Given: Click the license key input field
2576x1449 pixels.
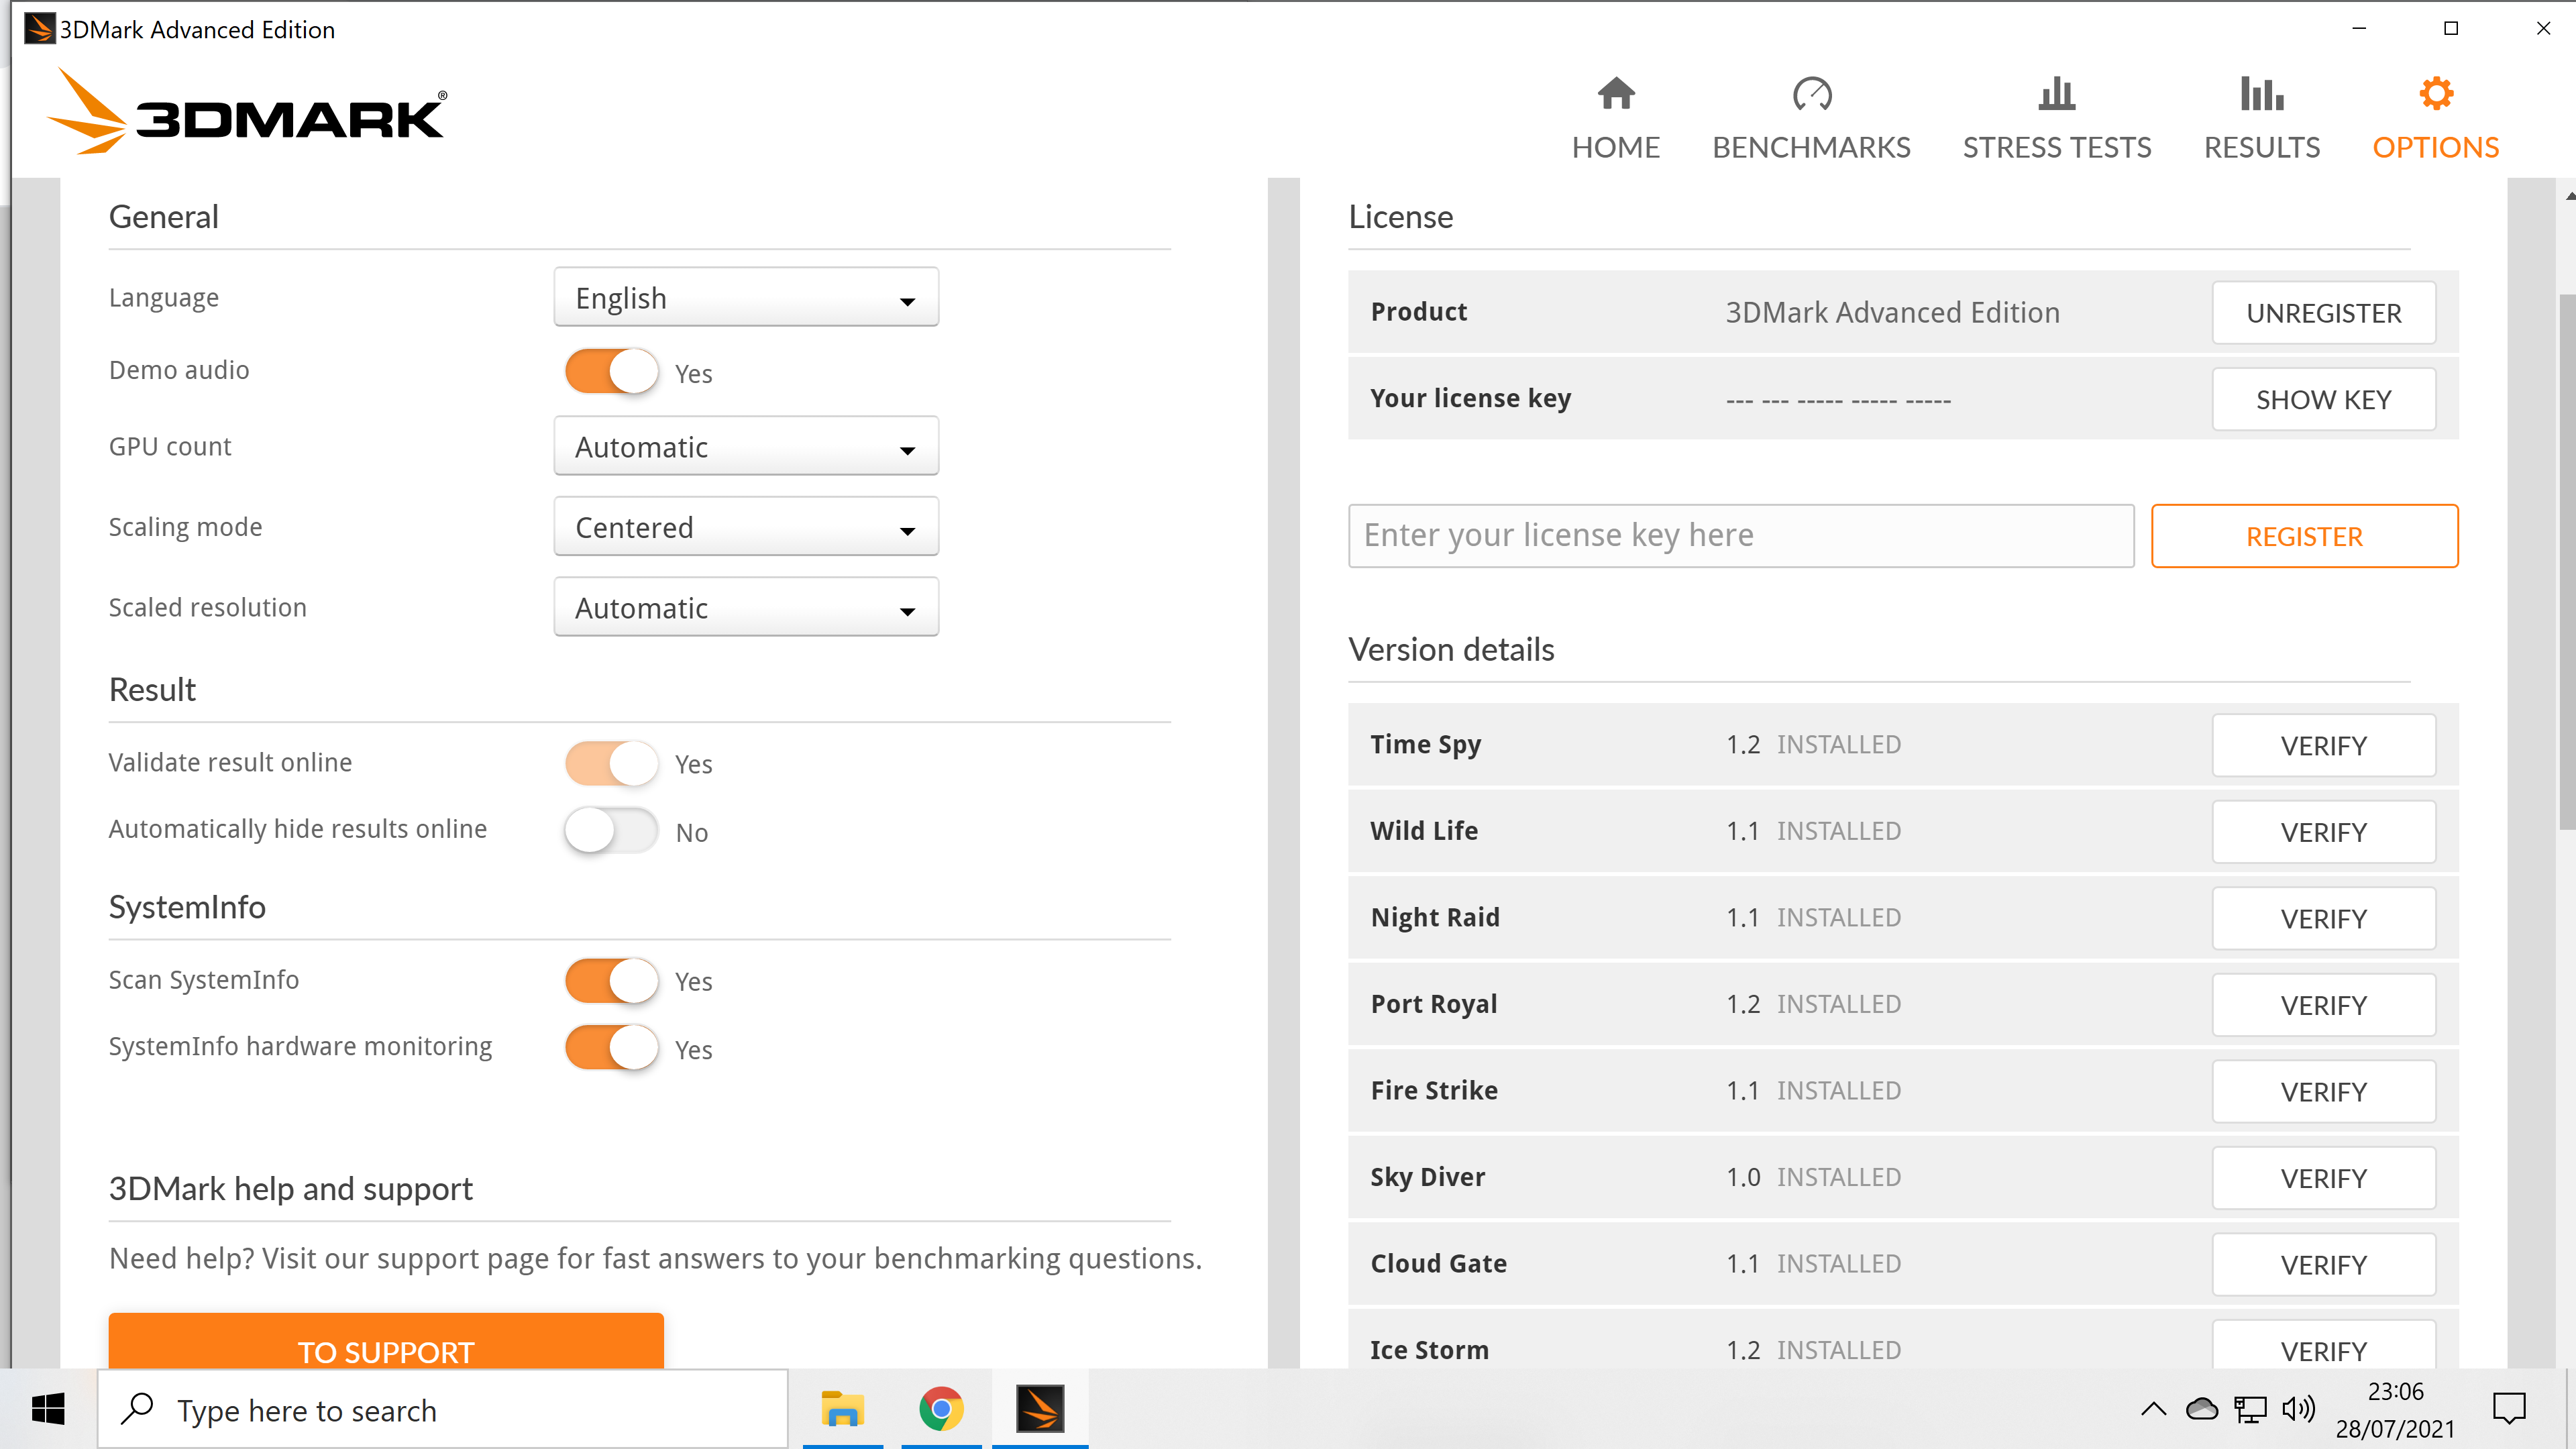Looking at the screenshot, I should point(1741,536).
